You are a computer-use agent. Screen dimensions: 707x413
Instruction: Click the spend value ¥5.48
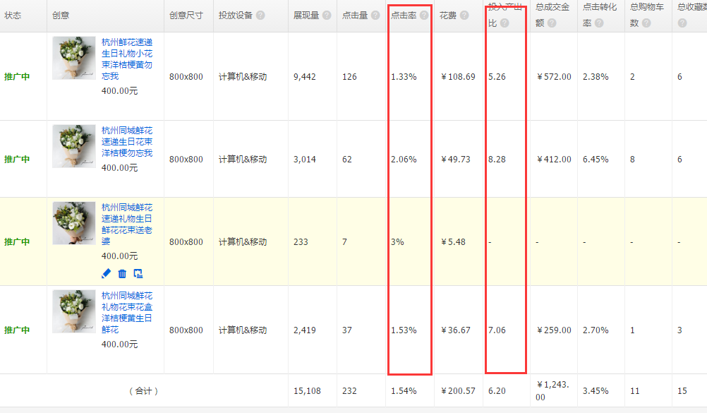[453, 242]
